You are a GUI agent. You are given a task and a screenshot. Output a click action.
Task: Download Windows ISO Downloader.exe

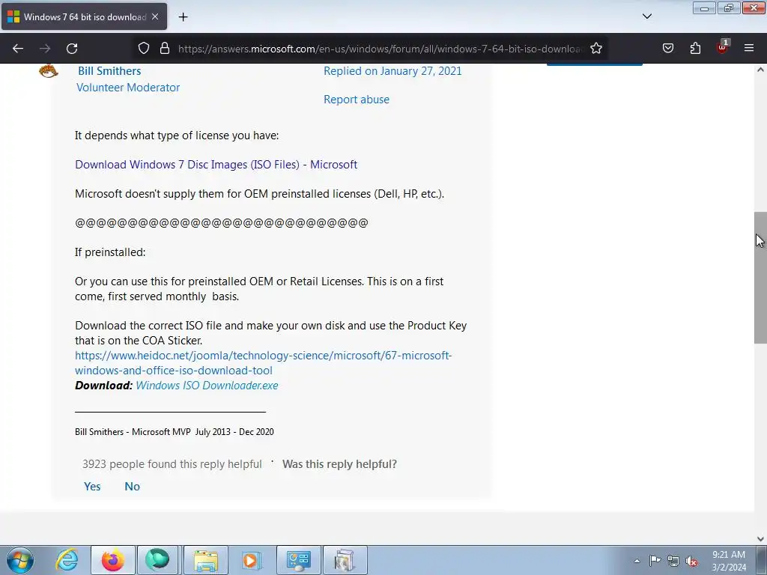pos(207,386)
